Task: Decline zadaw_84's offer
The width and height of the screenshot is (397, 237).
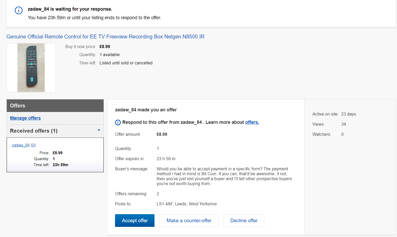Action: [244, 220]
